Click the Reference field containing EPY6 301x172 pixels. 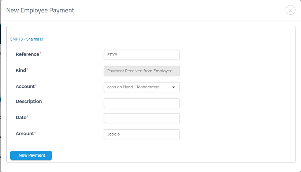[x=142, y=55]
